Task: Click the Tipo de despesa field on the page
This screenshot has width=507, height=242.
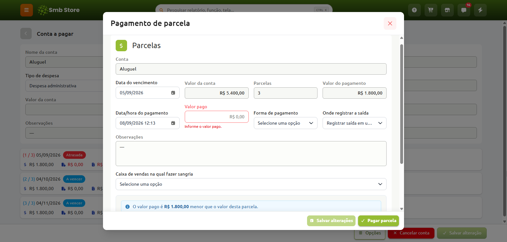Action: 64,86
